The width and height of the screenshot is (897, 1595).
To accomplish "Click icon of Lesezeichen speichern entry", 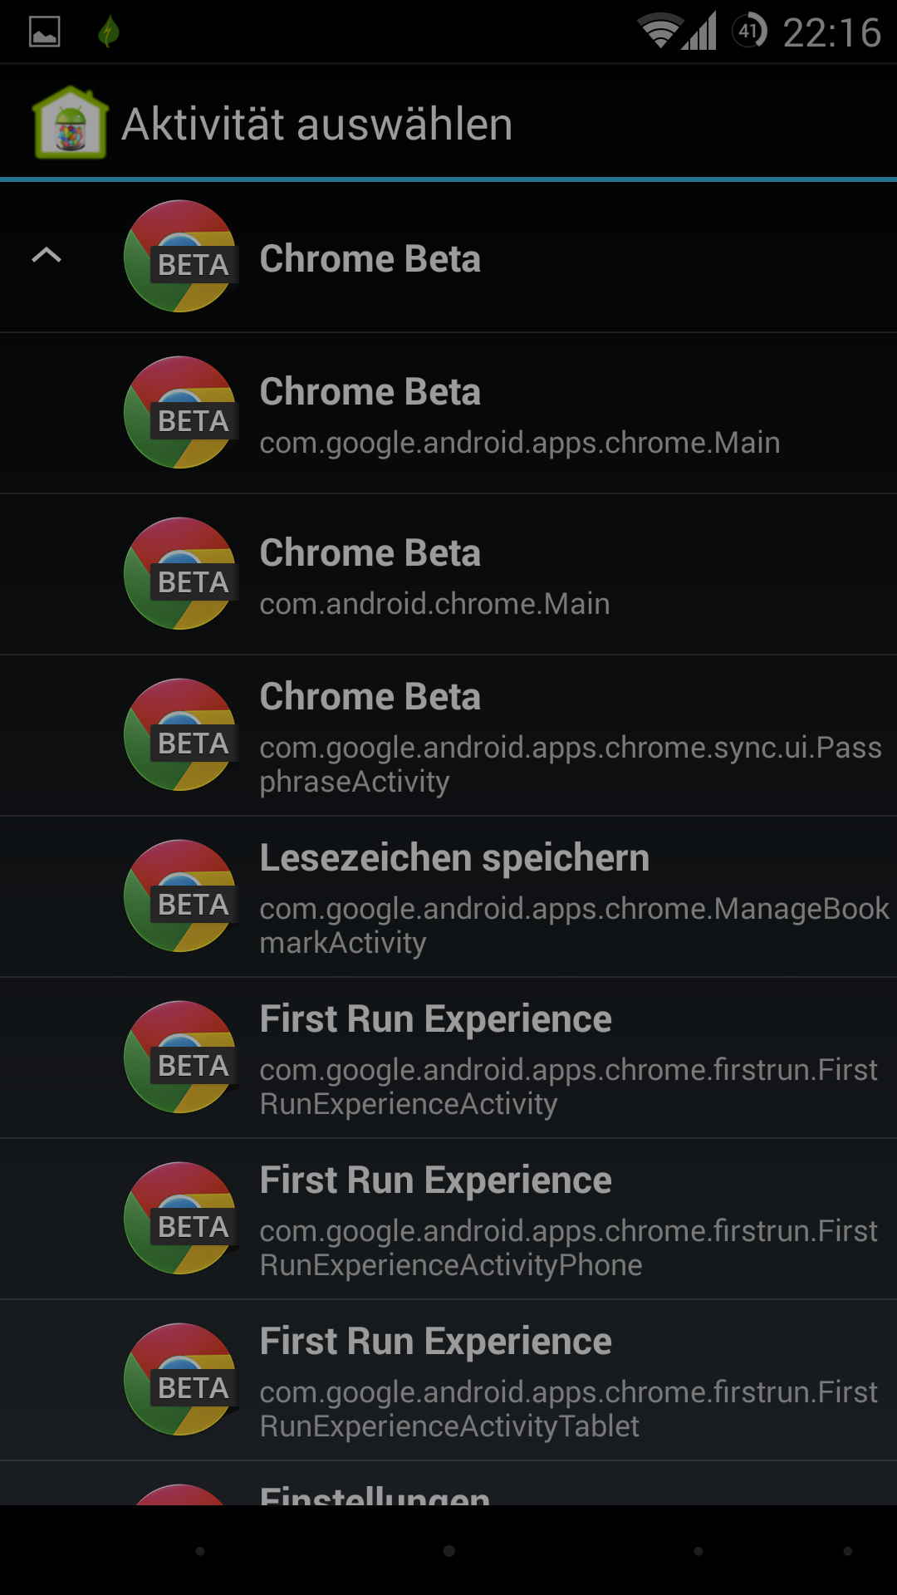I will (181, 896).
